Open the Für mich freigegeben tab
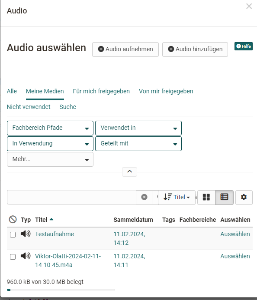257x300 pixels. point(101,91)
